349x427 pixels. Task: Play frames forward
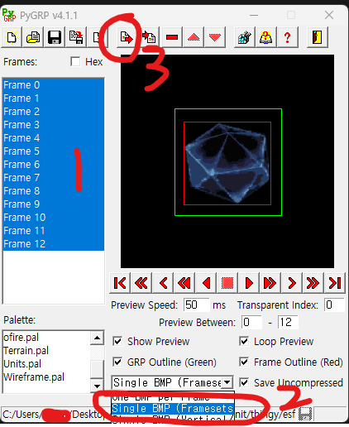249,283
